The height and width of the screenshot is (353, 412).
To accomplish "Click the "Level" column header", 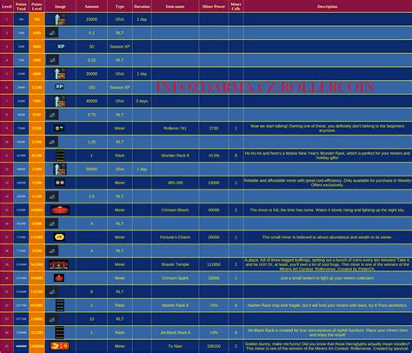I will tap(7, 6).
